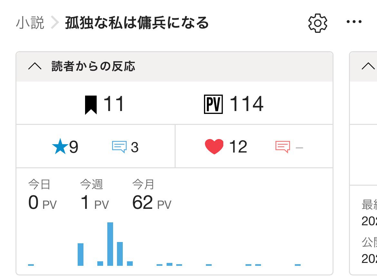Image resolution: width=377 pixels, height=279 pixels.
Task: Open the blue review comment icon
Action: tap(119, 147)
